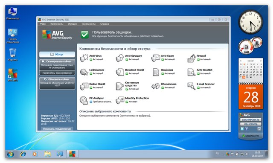Open the Справка menu
The image size is (273, 163).
[105, 24]
